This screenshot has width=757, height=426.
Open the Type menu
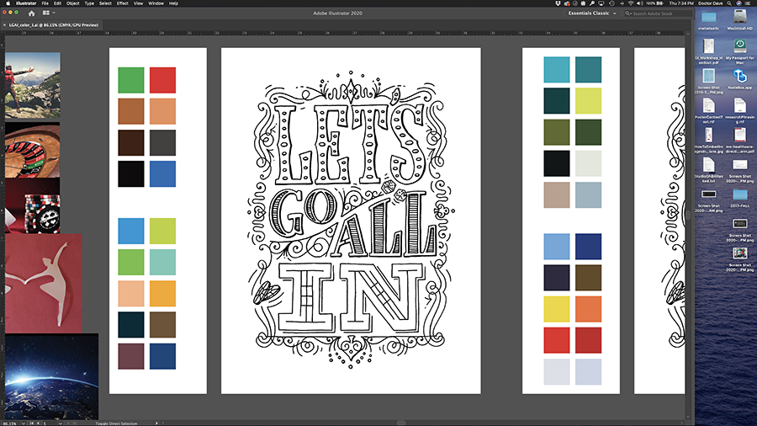pos(89,3)
